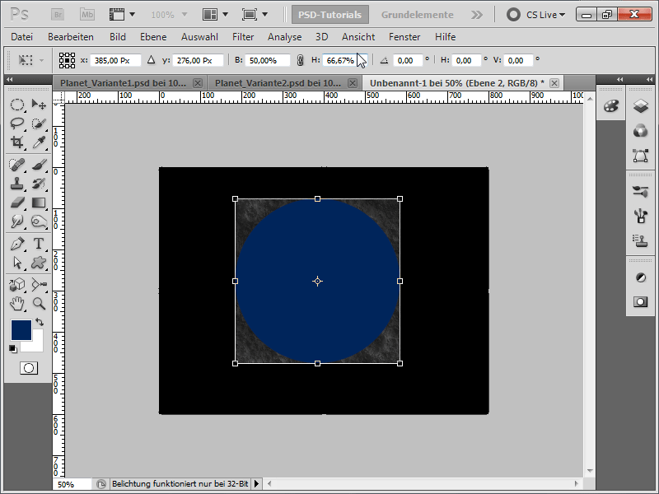
Task: Open the background color picker
Action: (36, 344)
